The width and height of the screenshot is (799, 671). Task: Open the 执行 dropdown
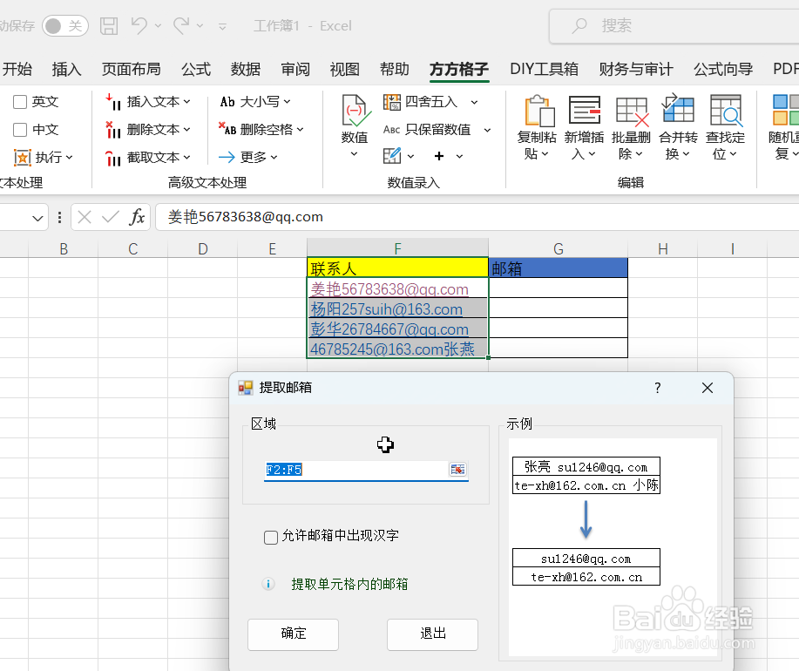tap(44, 158)
